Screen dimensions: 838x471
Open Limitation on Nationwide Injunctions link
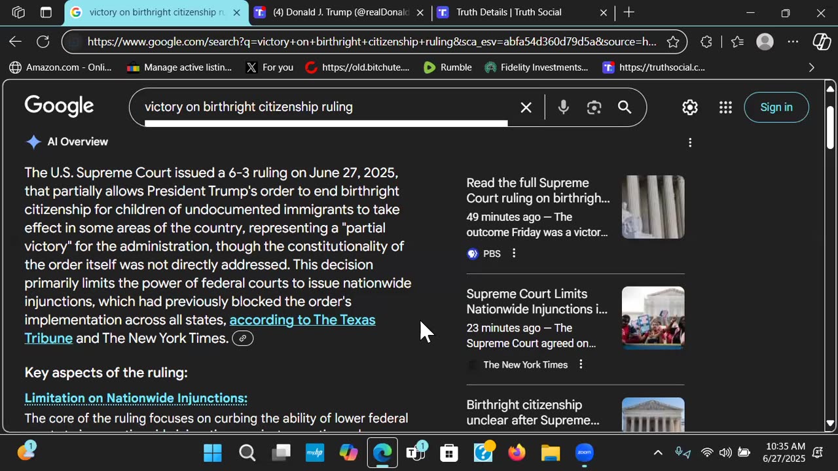(x=136, y=398)
